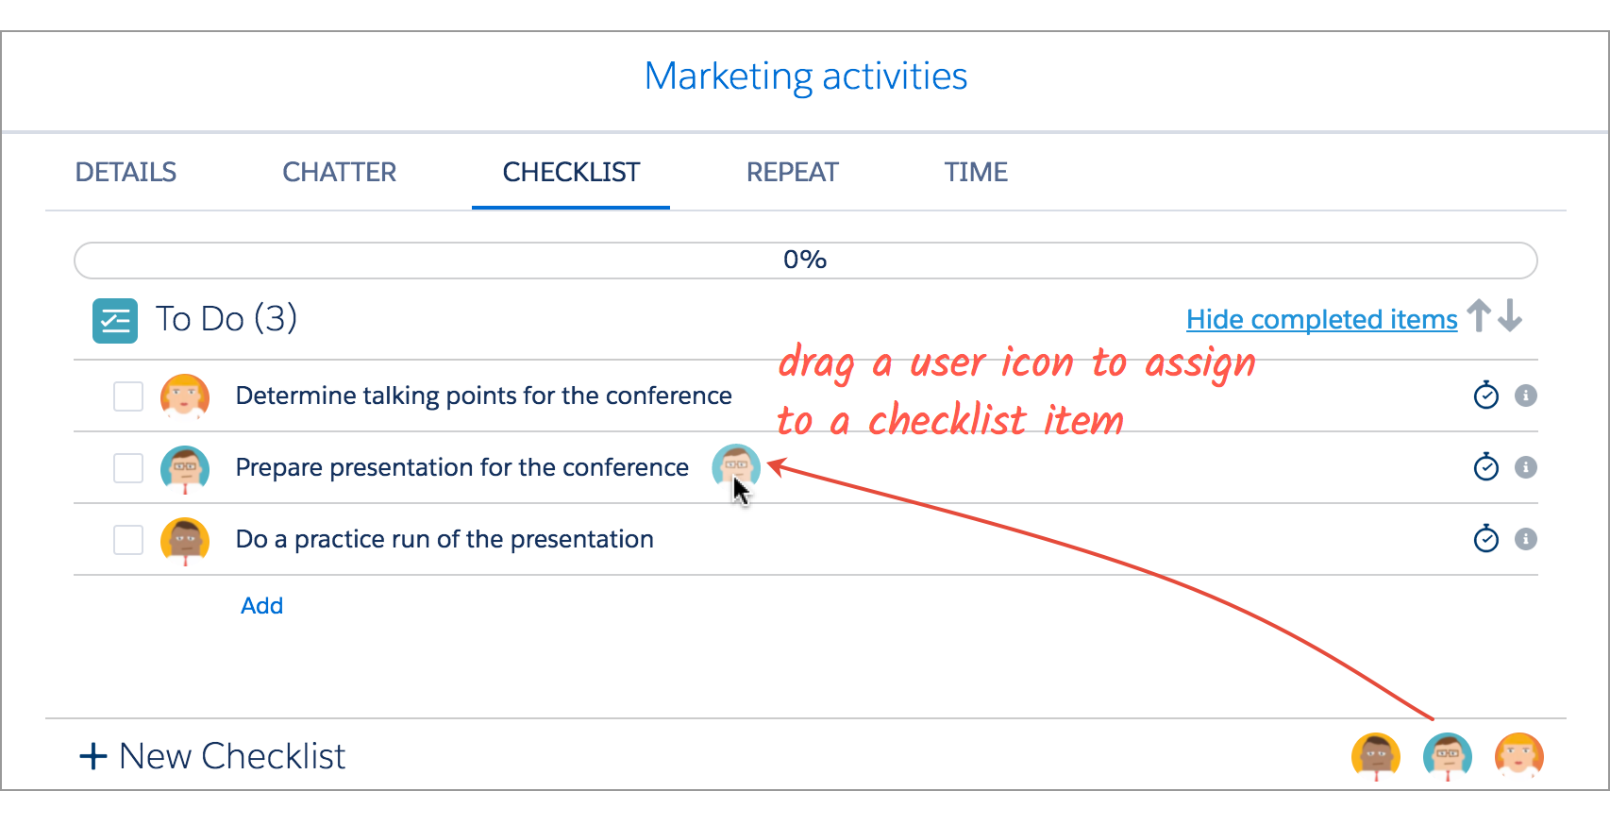Show info for Determine talking points item
The image size is (1610, 825).
click(x=1526, y=396)
